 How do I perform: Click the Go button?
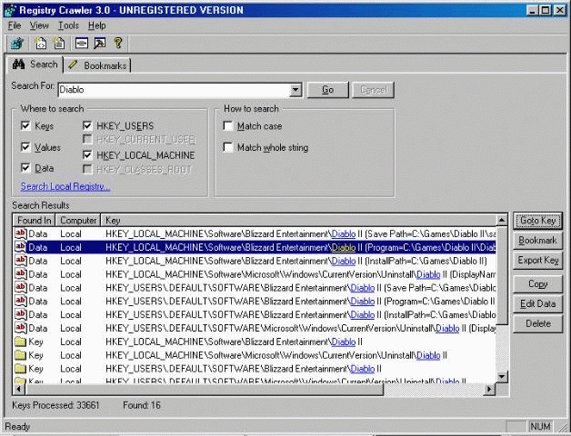(x=327, y=90)
